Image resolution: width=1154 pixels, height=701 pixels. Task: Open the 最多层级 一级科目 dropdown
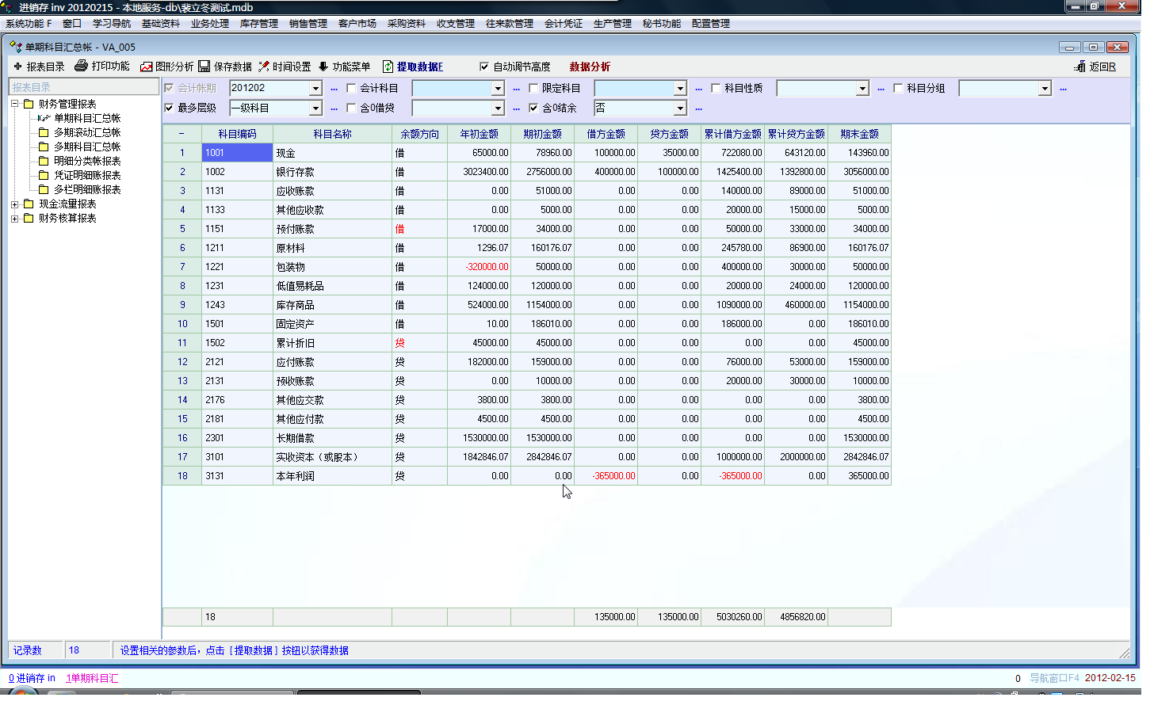(315, 109)
